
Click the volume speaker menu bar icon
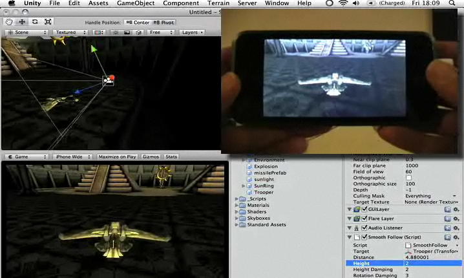(356, 3)
